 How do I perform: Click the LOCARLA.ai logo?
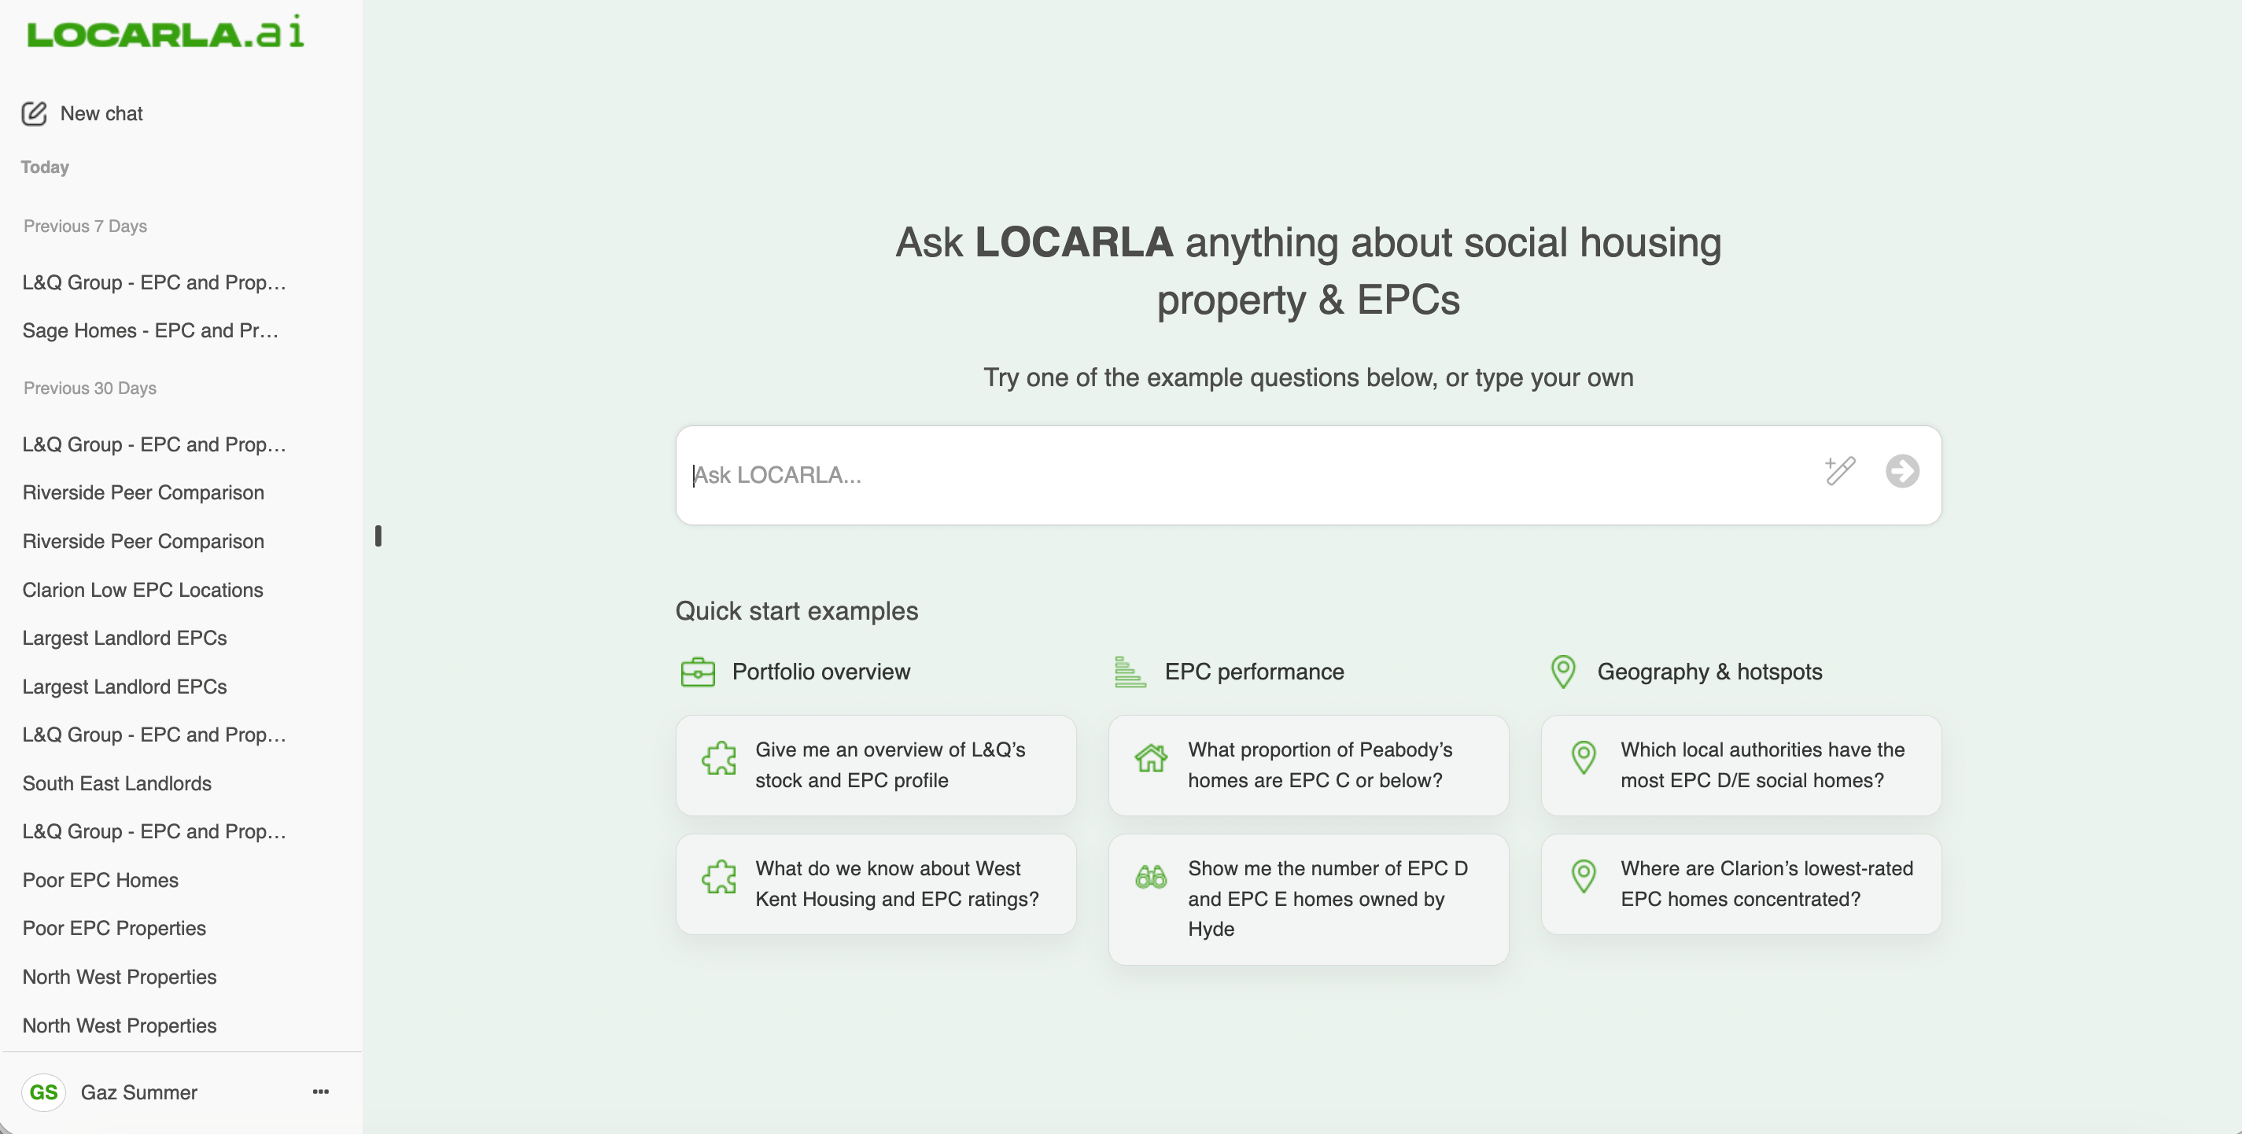165,32
